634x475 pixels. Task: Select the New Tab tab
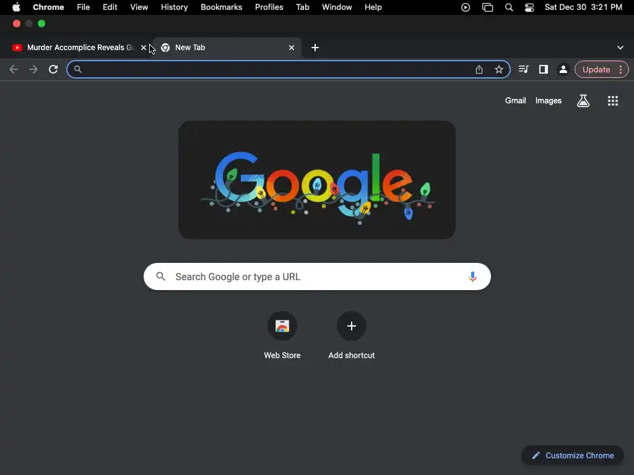point(227,48)
